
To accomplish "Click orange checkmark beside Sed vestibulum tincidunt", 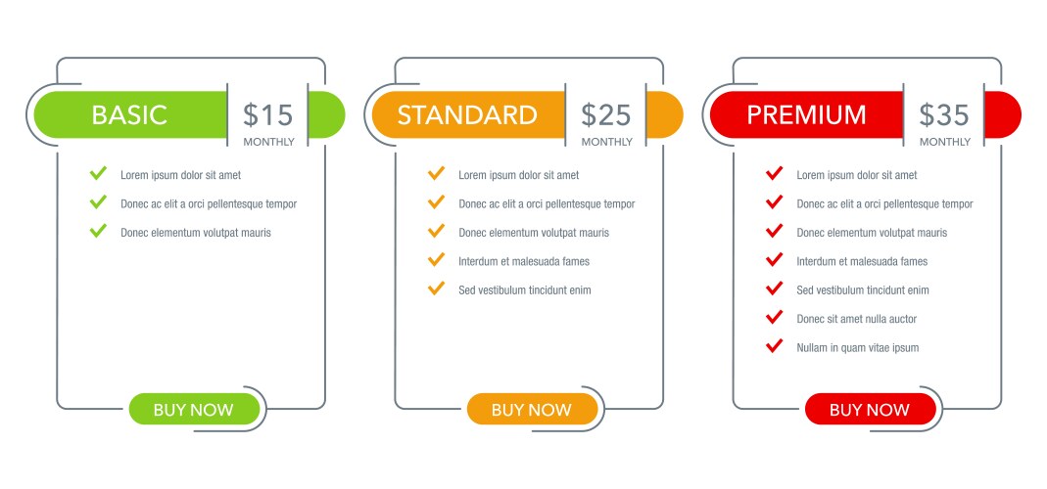I will [436, 289].
